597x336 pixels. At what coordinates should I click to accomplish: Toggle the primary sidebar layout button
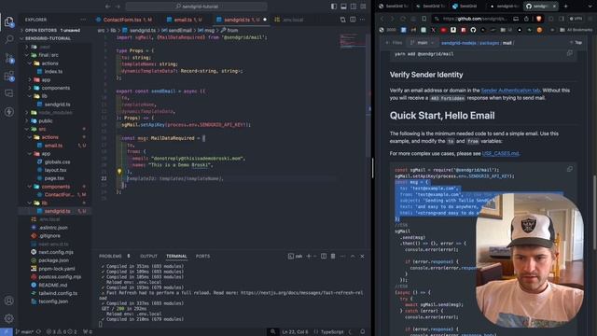[334, 7]
